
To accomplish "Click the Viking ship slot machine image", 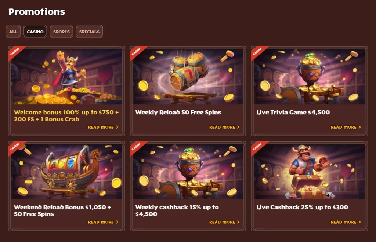I will coord(67,172).
